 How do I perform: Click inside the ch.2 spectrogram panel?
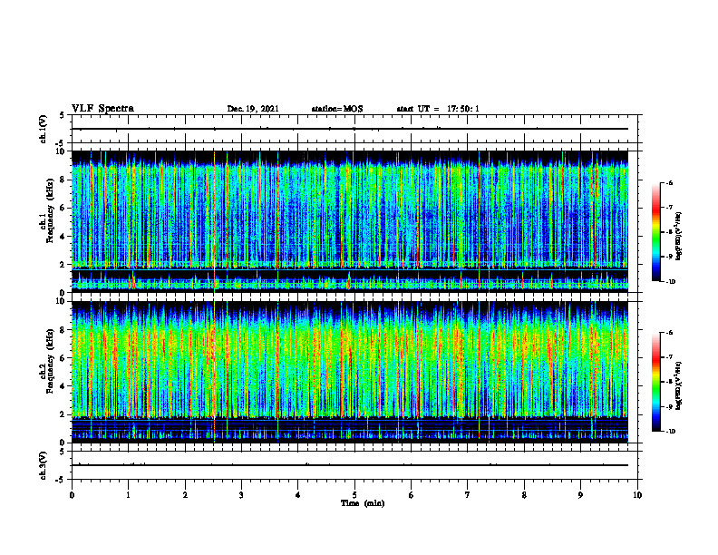[x=350, y=372]
